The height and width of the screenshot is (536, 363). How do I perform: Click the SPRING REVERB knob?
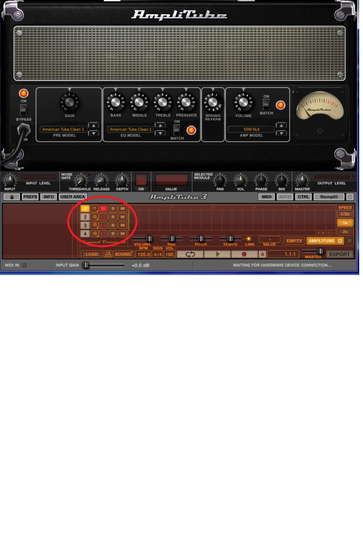click(x=213, y=101)
